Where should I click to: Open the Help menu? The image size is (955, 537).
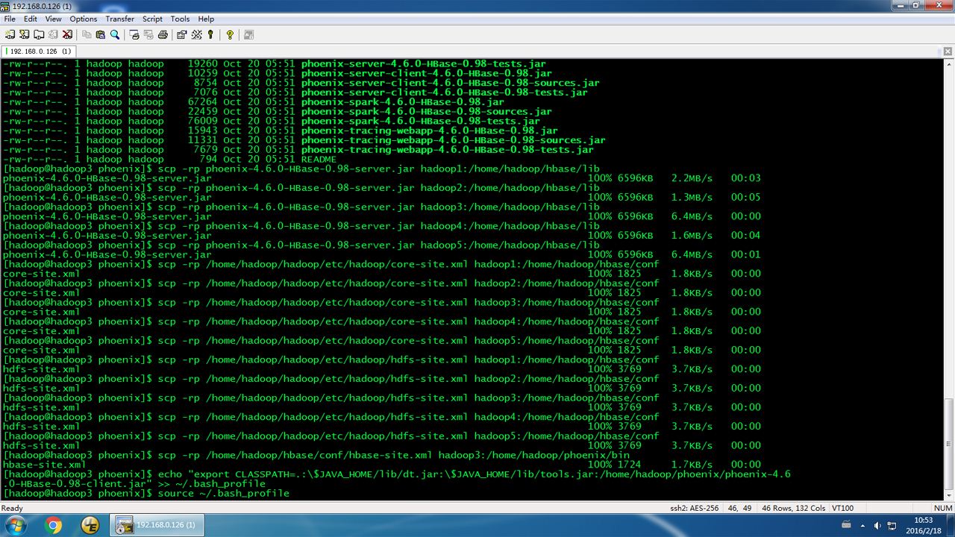pyautogui.click(x=207, y=19)
